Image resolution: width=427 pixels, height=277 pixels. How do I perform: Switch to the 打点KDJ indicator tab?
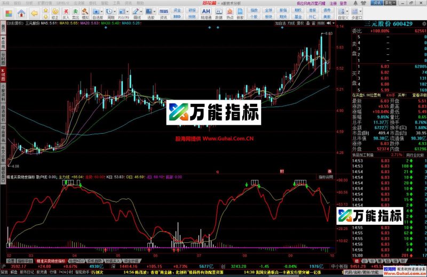click(x=76, y=261)
